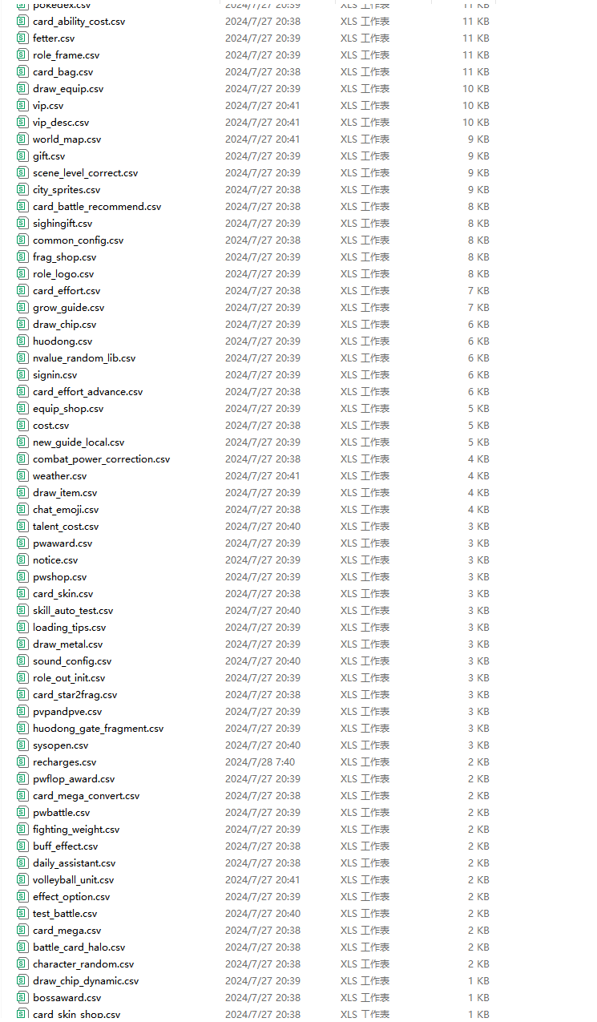Screen dimensions: 597x1022
Task: Select the nvalue_random_lib.csv file name
Action: [84, 358]
